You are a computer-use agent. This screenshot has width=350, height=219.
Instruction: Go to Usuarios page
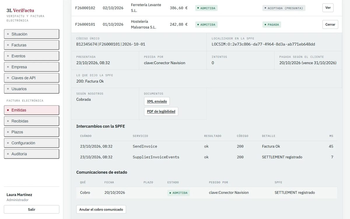click(x=32, y=89)
